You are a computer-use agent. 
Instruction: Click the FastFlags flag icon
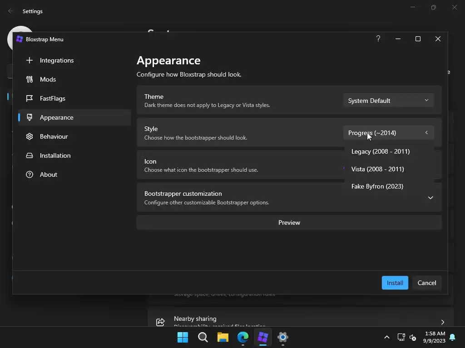30,98
